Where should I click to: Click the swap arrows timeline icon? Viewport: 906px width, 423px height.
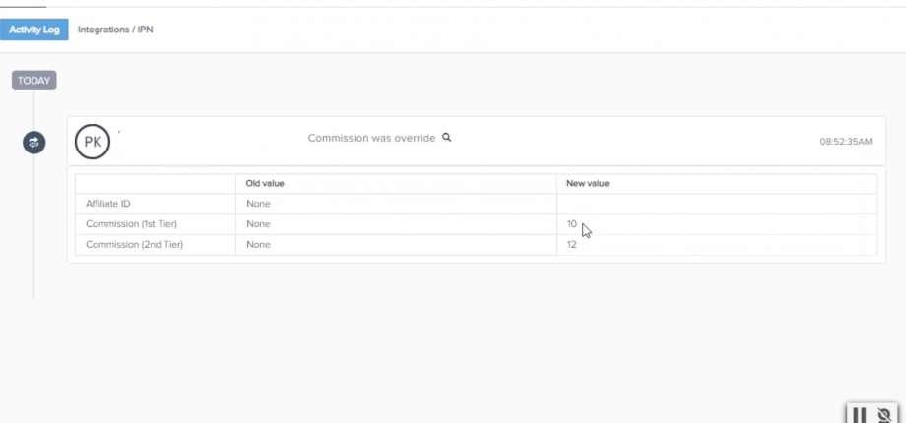34,143
